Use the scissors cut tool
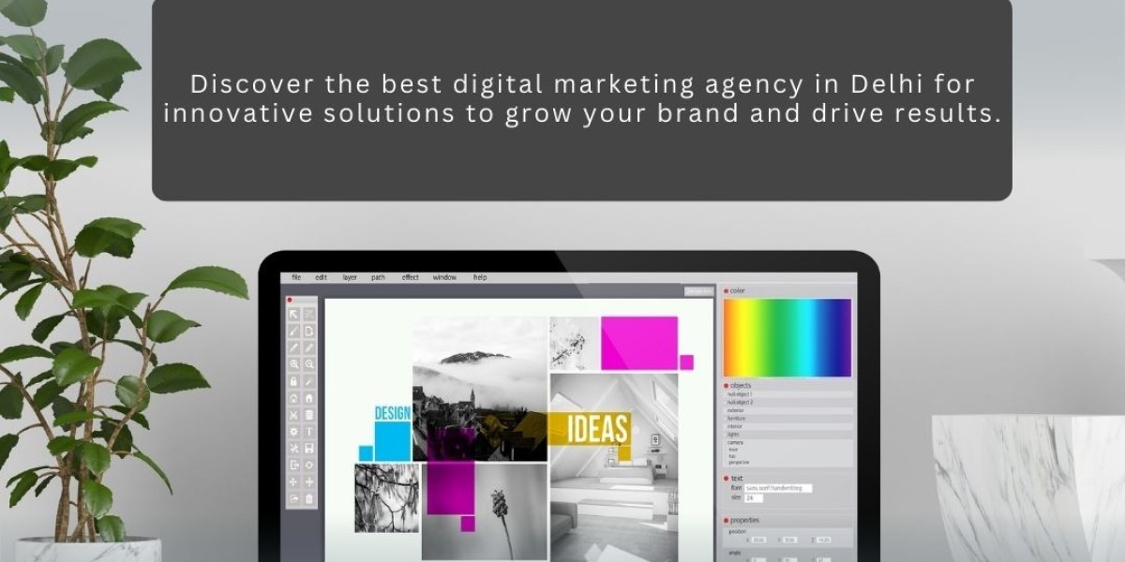Image resolution: width=1125 pixels, height=562 pixels. pyautogui.click(x=293, y=415)
